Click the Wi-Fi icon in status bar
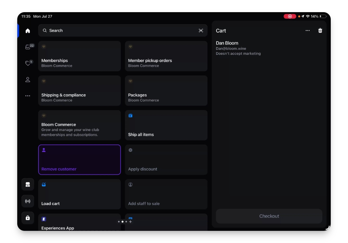Screen dimensions: 348x243 307,17
